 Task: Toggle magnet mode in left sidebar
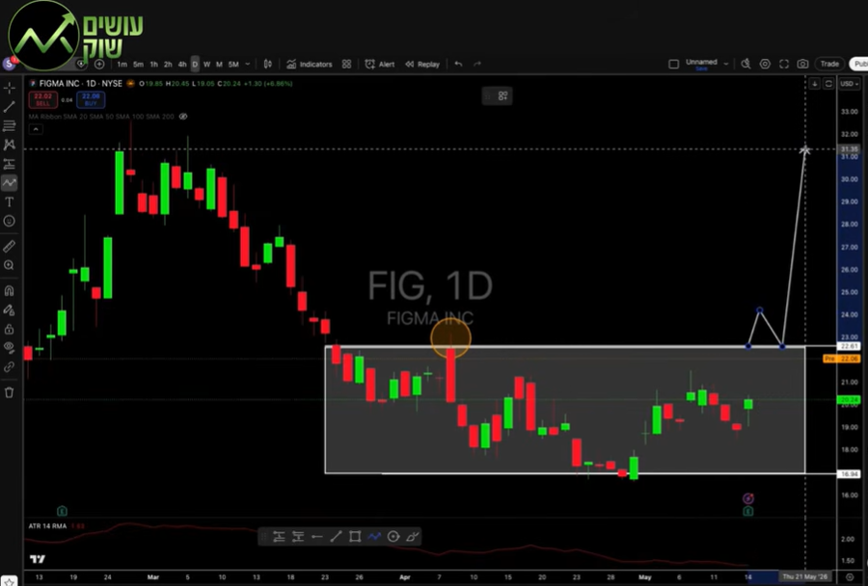[x=10, y=290]
